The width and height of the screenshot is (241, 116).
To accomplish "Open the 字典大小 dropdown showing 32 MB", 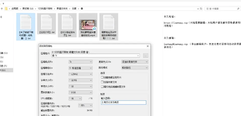I will (81, 80).
